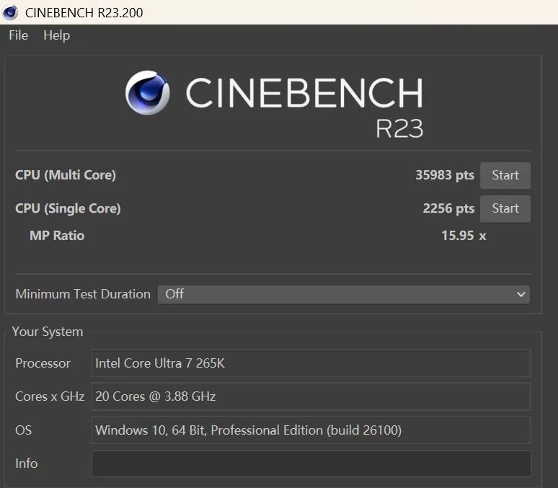This screenshot has height=488, width=558.
Task: Click the OS field showing Windows 10
Action: point(311,430)
